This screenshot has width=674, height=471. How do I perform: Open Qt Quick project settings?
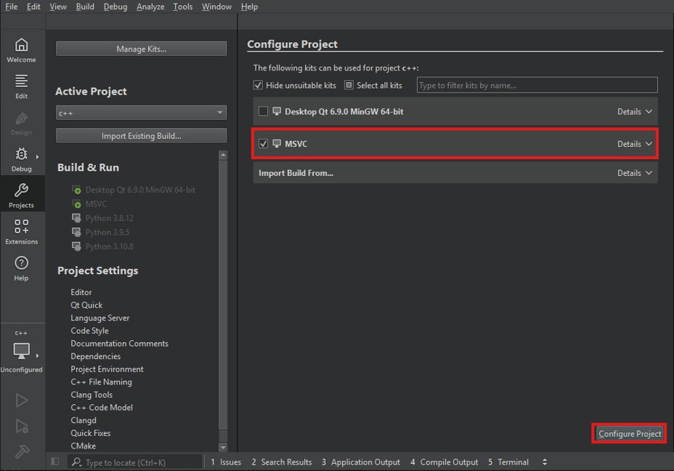[86, 305]
